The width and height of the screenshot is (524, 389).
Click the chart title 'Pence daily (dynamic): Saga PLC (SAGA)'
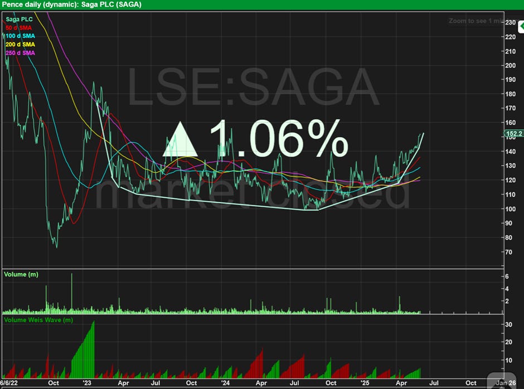point(71,4)
